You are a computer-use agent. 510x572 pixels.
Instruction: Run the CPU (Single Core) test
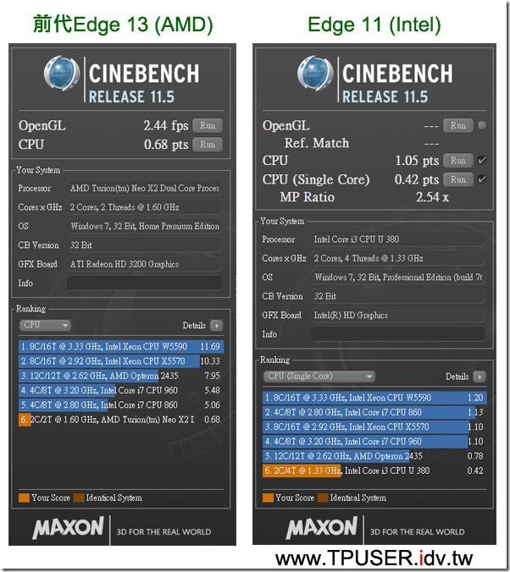pos(458,179)
